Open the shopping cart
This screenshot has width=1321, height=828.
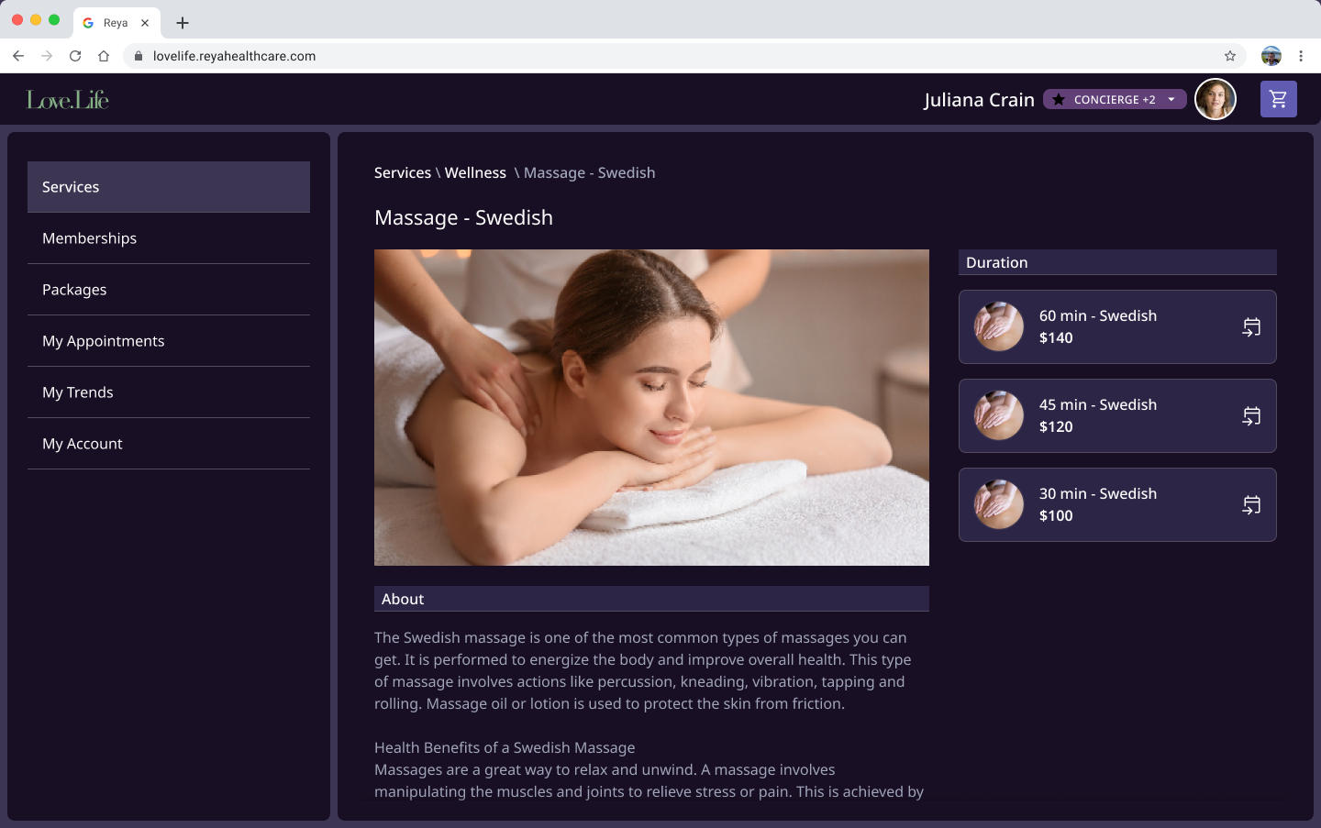click(1278, 99)
